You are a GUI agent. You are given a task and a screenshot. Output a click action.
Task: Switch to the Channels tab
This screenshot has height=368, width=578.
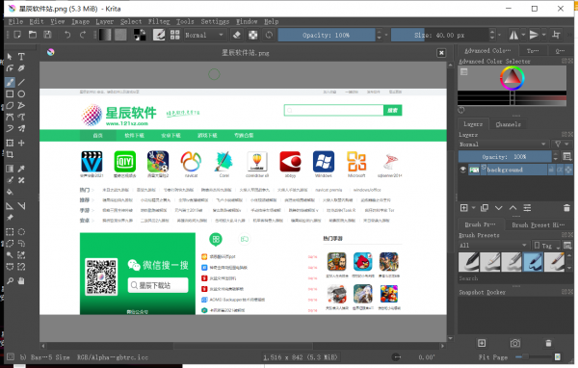tap(508, 124)
